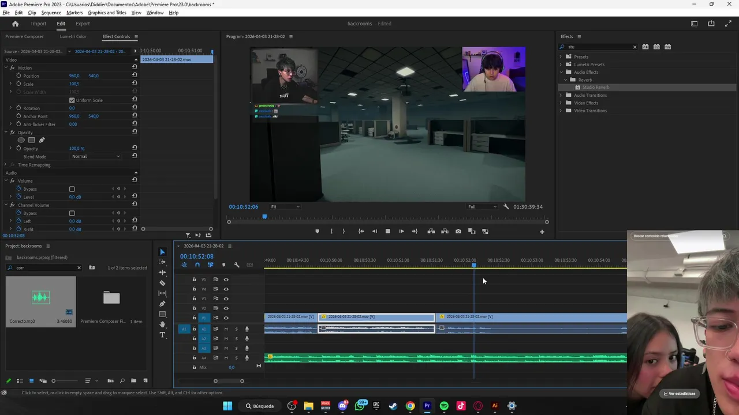Step forward one frame

coord(402,231)
